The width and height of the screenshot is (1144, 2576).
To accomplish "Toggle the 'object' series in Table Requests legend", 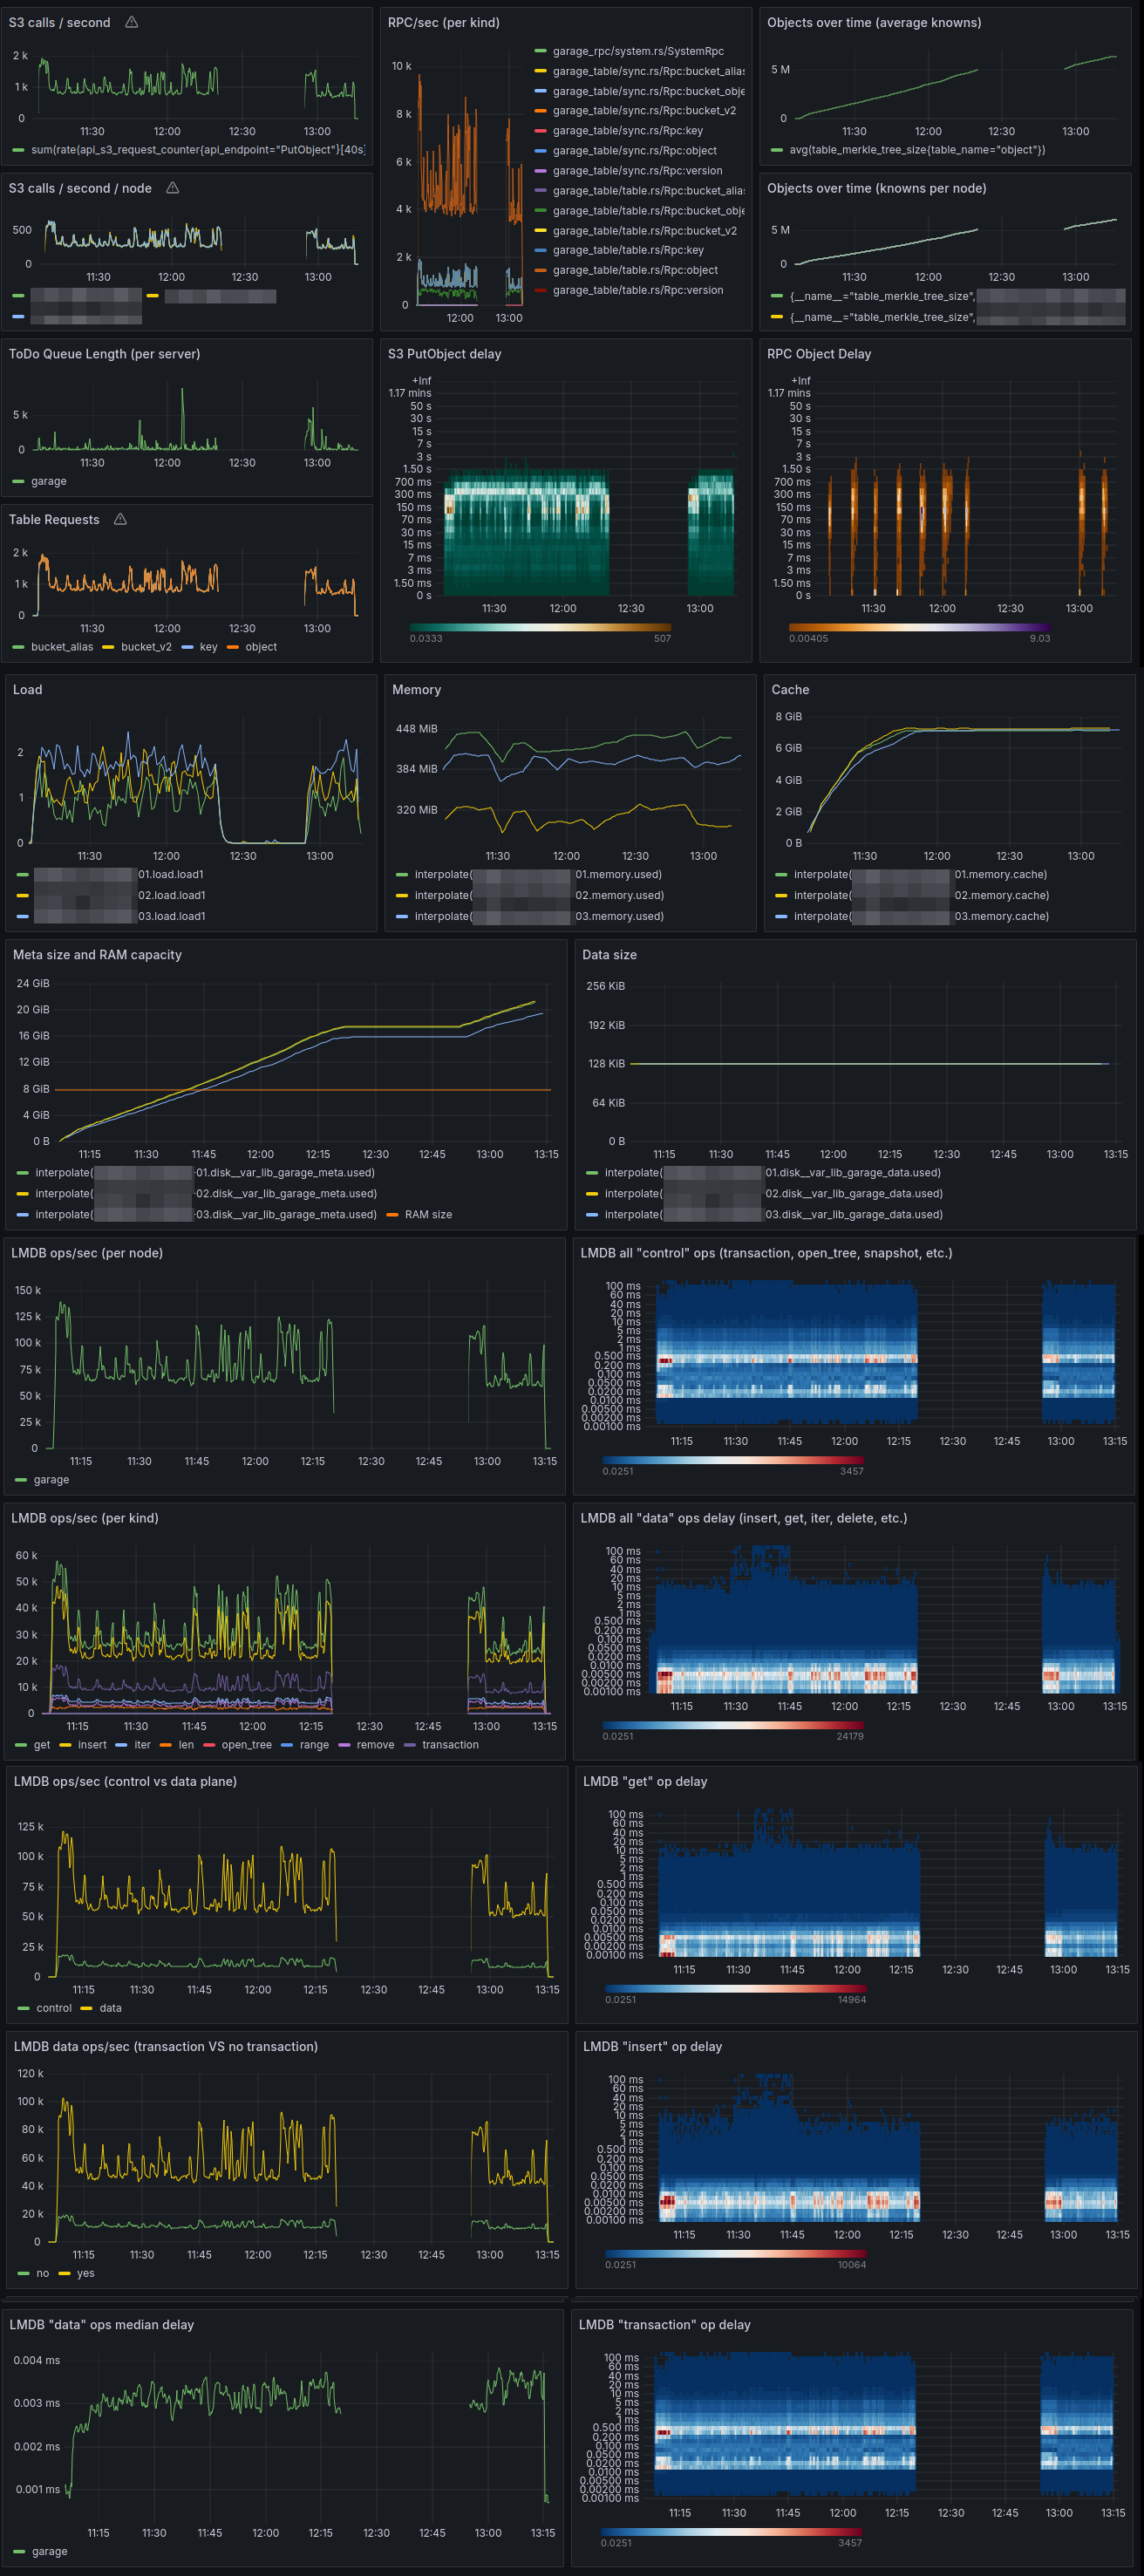I will pos(261,647).
